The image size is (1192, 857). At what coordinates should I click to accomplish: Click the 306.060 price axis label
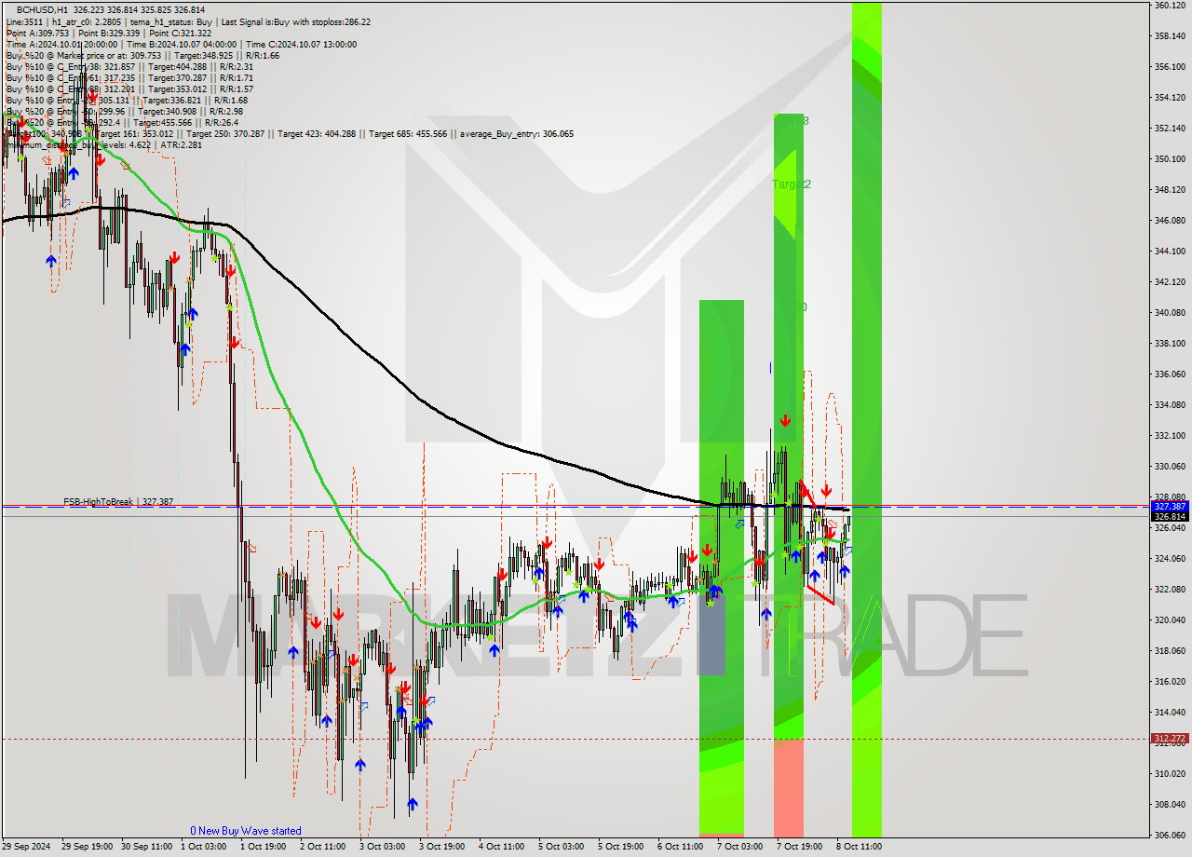point(1169,836)
